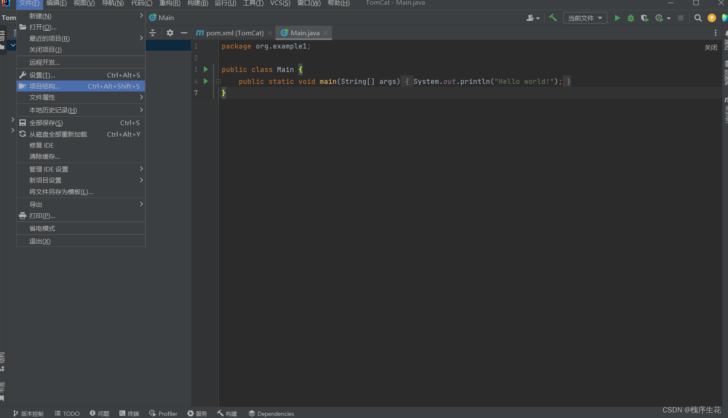Select 全部保存(S) menu entry
This screenshot has width=728, height=418.
click(x=81, y=123)
